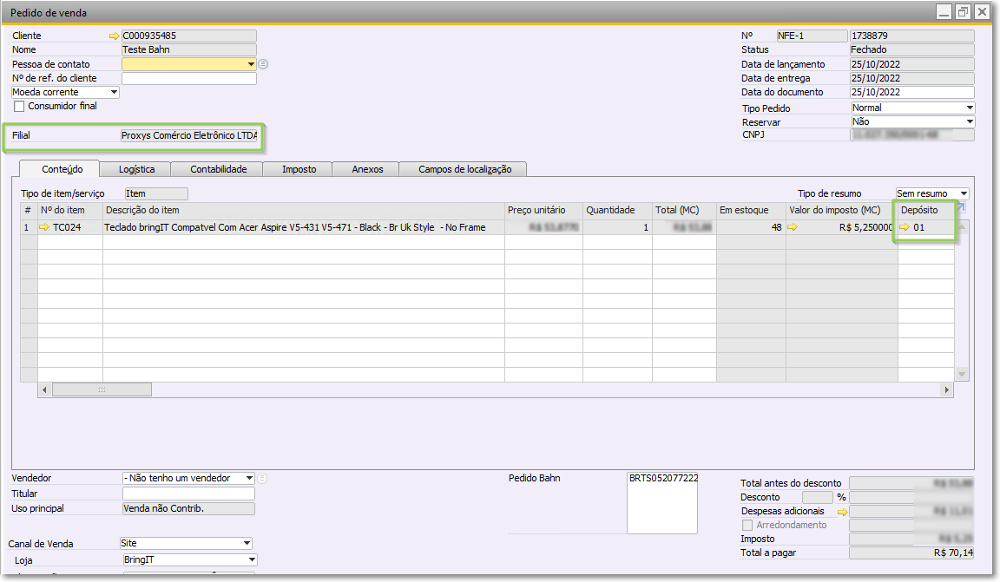Open the Tipo de resumo dropdown
The height and width of the screenshot is (582, 1000).
(964, 193)
